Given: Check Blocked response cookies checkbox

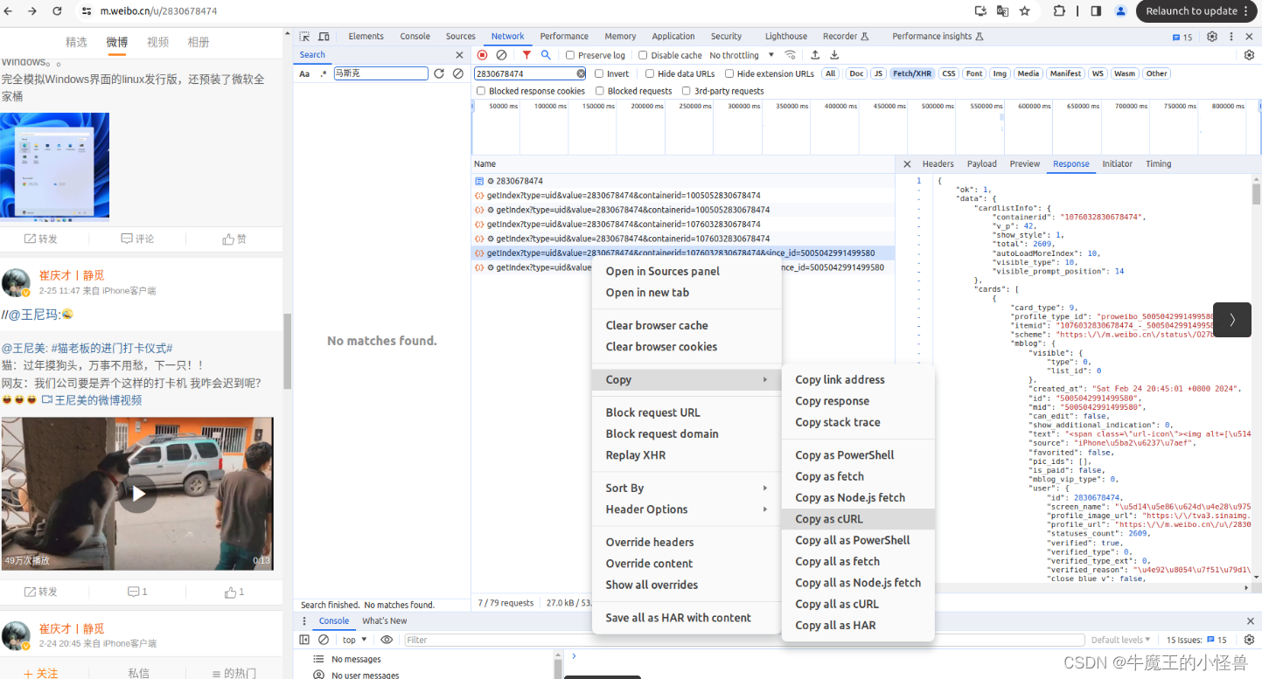Looking at the screenshot, I should click(x=481, y=91).
